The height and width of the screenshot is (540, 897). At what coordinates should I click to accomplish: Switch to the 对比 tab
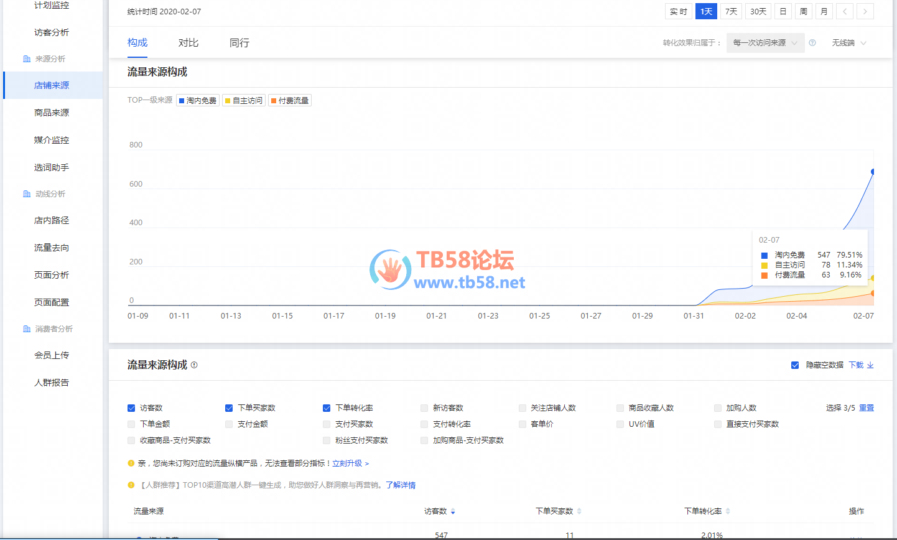(188, 43)
